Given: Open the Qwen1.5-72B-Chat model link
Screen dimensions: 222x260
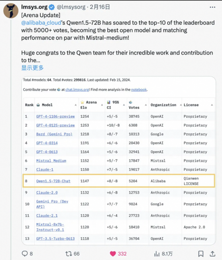Looking at the screenshot, I should click(x=53, y=181).
